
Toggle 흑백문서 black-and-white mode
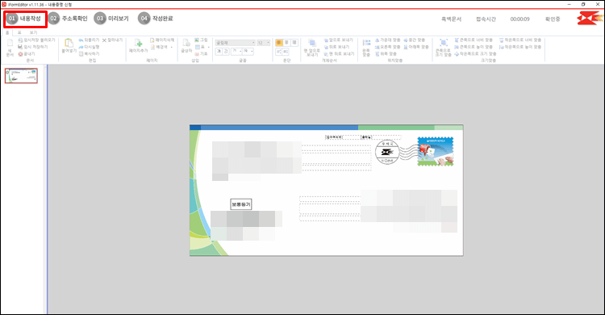(x=451, y=19)
